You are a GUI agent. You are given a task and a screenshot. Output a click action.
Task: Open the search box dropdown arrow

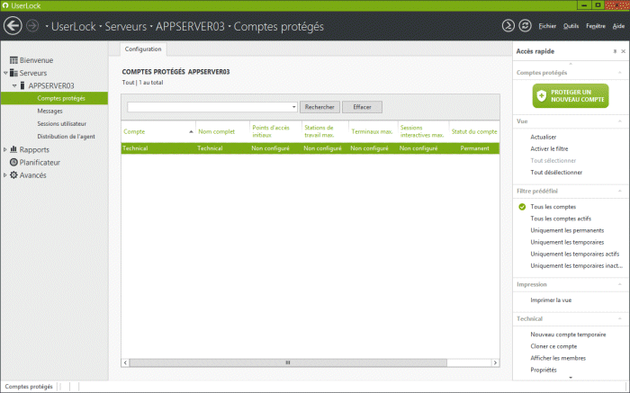pos(293,107)
